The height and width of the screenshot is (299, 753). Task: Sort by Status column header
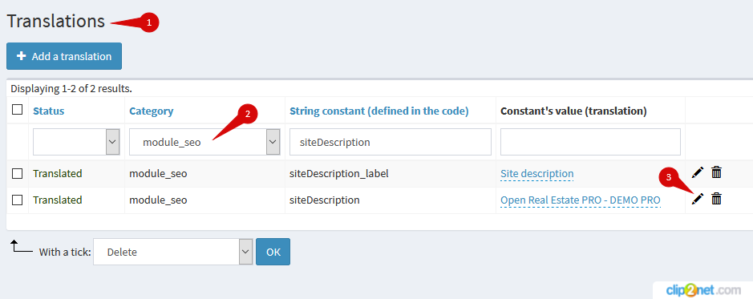pyautogui.click(x=48, y=111)
